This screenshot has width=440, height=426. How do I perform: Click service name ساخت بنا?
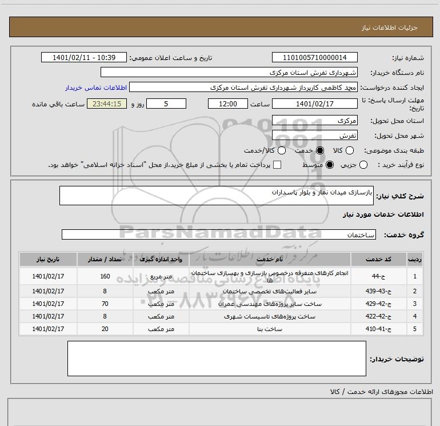(x=270, y=329)
